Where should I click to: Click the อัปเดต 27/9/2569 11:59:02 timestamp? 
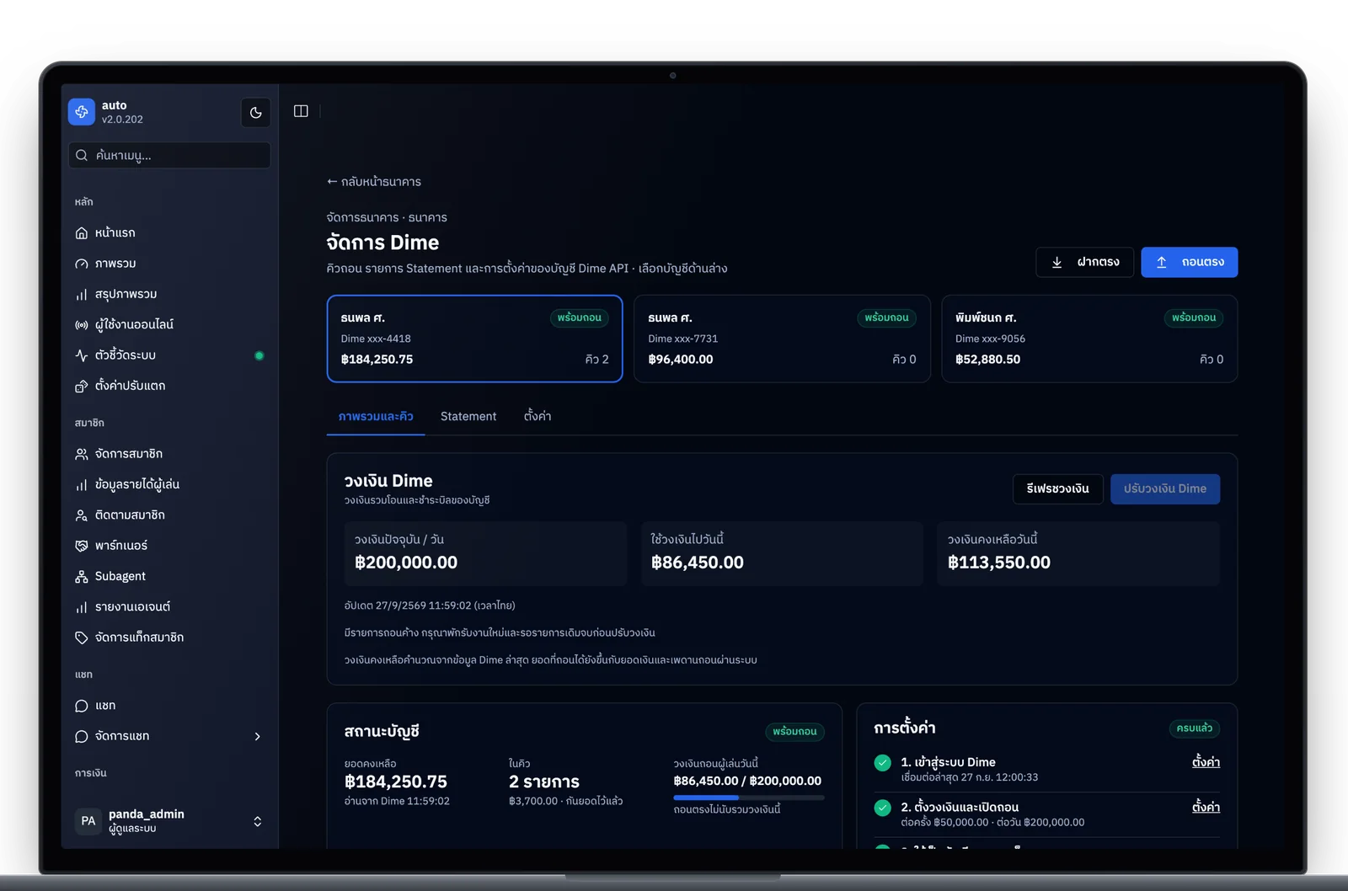click(x=430, y=606)
